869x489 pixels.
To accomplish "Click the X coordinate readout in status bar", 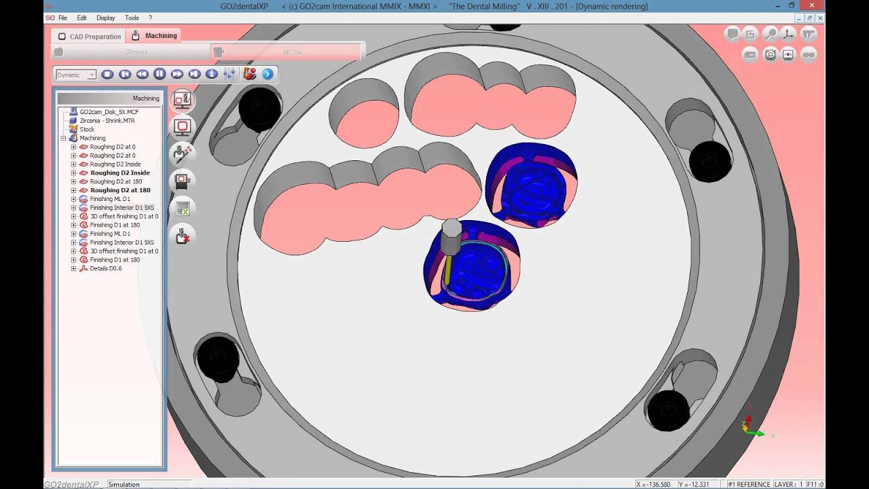I will click(x=655, y=484).
